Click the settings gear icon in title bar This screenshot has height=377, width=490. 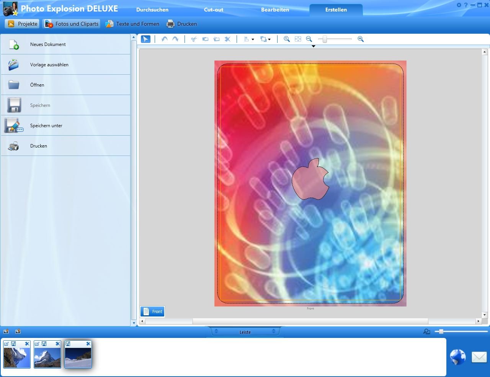pyautogui.click(x=459, y=5)
